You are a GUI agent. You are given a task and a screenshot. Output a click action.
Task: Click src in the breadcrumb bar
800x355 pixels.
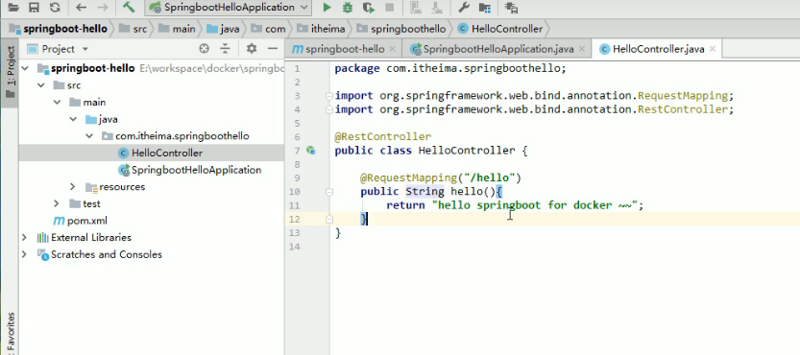(133, 29)
